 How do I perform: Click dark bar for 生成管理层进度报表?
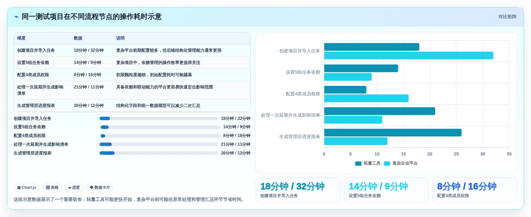tap(393, 133)
